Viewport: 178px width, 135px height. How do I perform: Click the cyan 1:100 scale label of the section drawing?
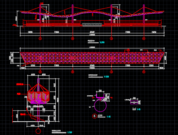(70, 133)
